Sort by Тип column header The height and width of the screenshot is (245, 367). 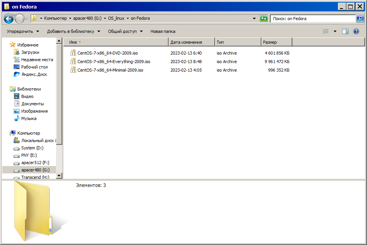(238, 42)
